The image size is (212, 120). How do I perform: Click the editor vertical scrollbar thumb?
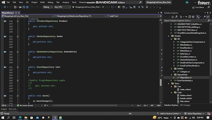(161, 82)
